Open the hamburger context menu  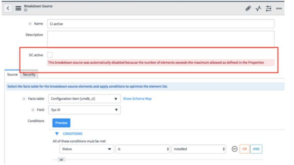pos(18,8)
